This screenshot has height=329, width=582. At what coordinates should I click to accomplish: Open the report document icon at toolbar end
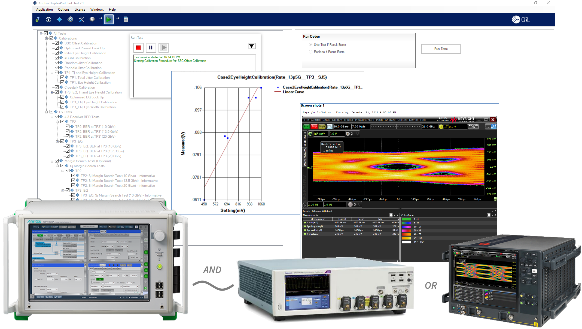[126, 19]
